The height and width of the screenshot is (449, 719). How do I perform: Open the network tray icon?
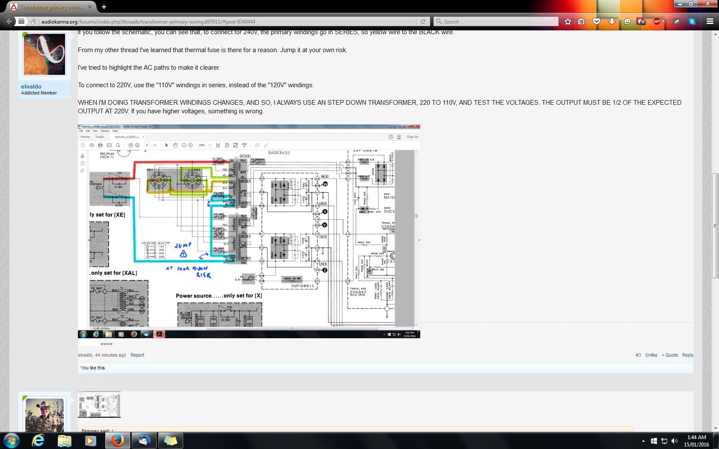664,441
